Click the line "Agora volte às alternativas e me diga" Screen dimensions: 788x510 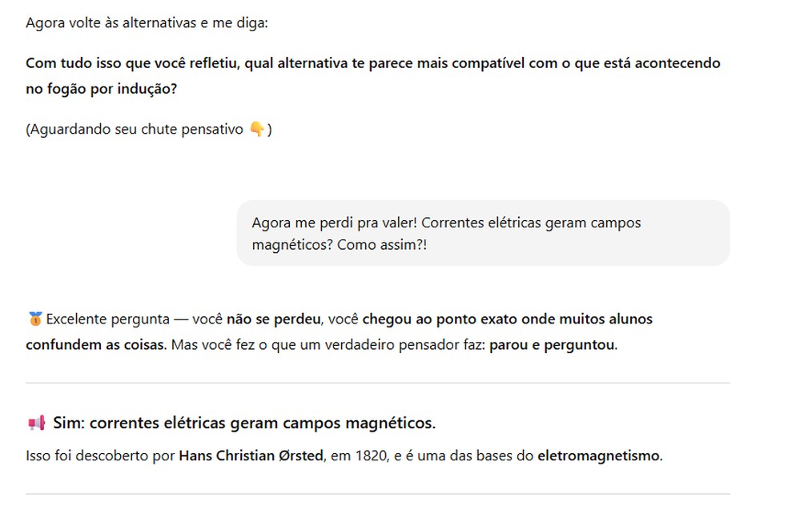coord(147,22)
